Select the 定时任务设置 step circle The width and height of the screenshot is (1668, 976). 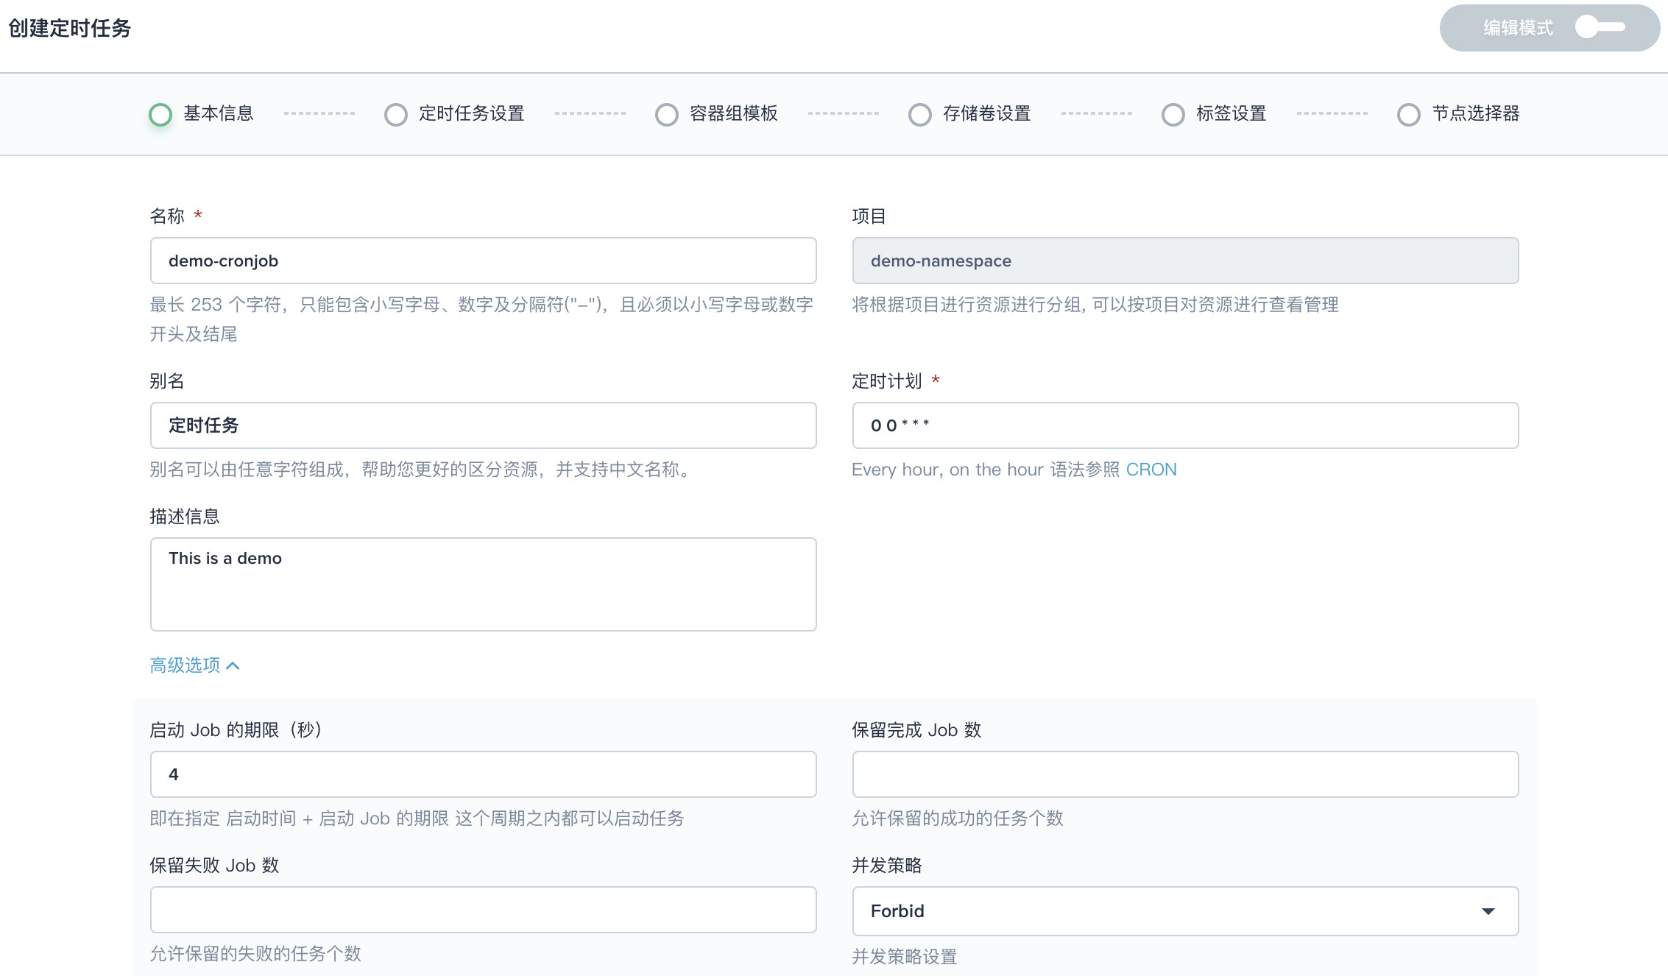point(396,114)
